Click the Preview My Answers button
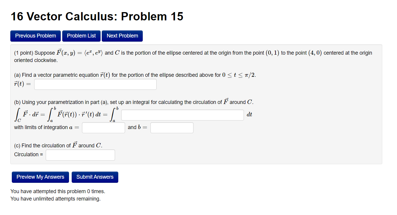 coord(40,177)
